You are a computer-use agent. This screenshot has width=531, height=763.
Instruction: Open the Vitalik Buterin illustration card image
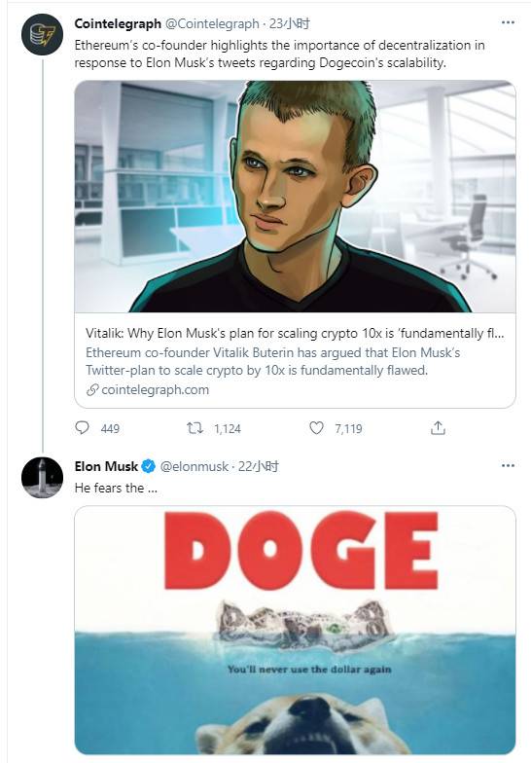[x=295, y=197]
